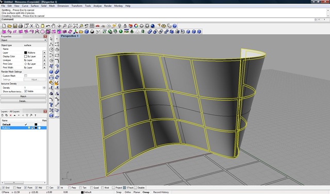Screen dimensions: 330x194
Task: Open the Curve menu
Action: [x=25, y=6]
